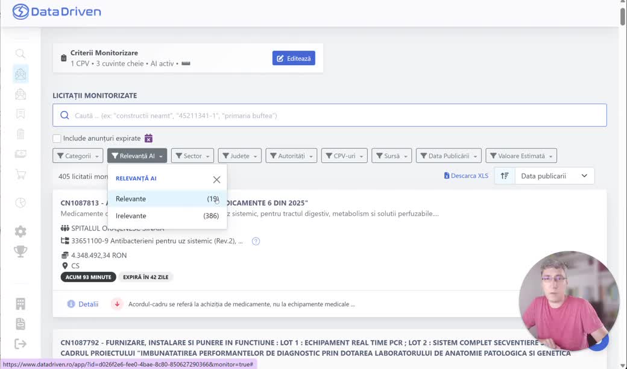
Task: Click the CPV help question mark icon
Action: click(x=256, y=241)
